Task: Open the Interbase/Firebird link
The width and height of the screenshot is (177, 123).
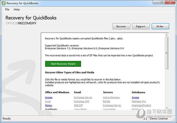Action: click(x=141, y=105)
